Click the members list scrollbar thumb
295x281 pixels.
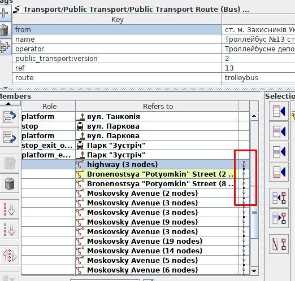[254, 212]
